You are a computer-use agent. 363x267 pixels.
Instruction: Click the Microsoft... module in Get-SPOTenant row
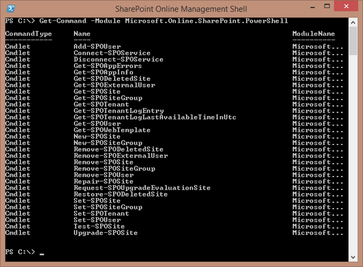[x=318, y=104]
